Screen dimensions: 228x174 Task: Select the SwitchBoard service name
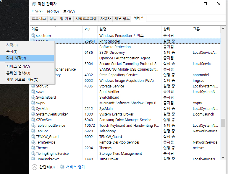pyautogui.click(x=46, y=97)
